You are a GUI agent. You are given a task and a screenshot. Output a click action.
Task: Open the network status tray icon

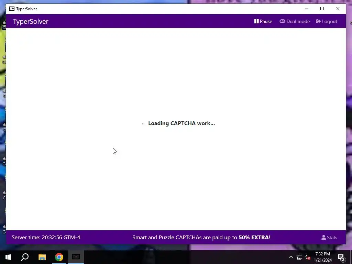point(299,257)
